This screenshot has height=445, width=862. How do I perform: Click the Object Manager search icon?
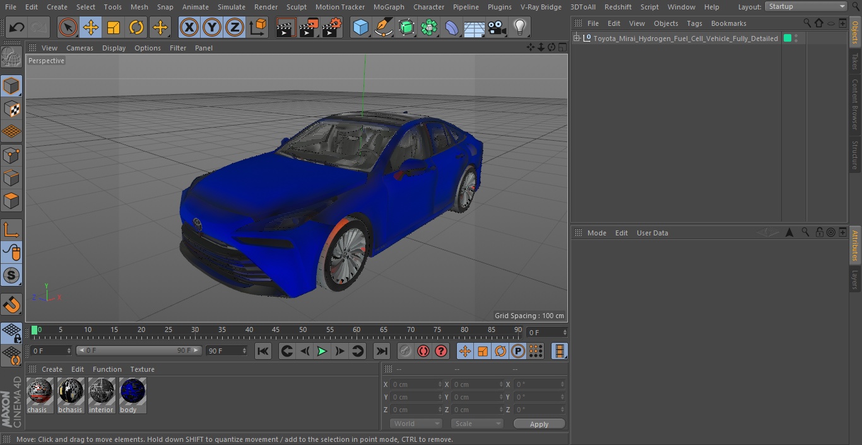click(x=807, y=23)
